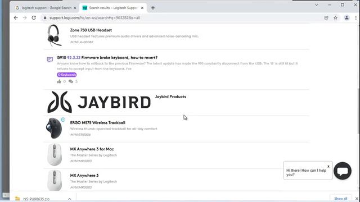Click the 92.3.22 highlighted version text
The width and height of the screenshot is (360, 202).
(x=74, y=58)
